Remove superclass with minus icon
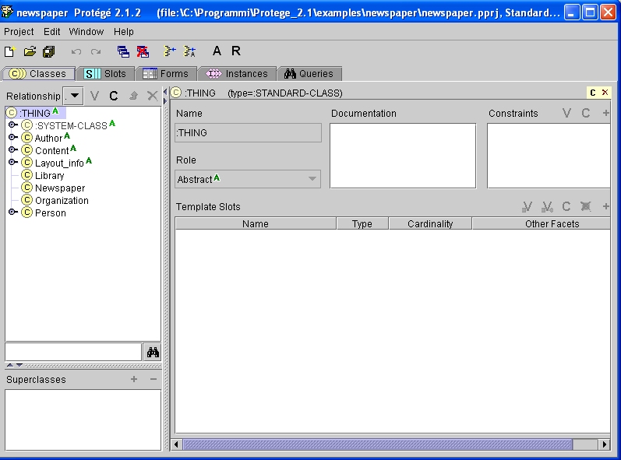The image size is (621, 460). pos(153,379)
